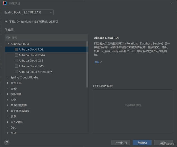Select the Web tree label
The image size is (177, 147).
pos(14,89)
